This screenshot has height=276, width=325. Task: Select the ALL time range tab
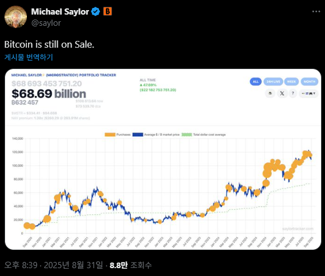tap(256, 81)
